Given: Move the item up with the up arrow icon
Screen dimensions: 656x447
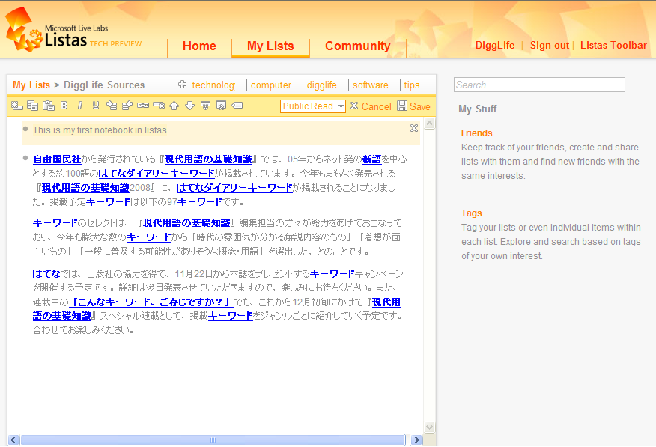Looking at the screenshot, I should (x=174, y=106).
